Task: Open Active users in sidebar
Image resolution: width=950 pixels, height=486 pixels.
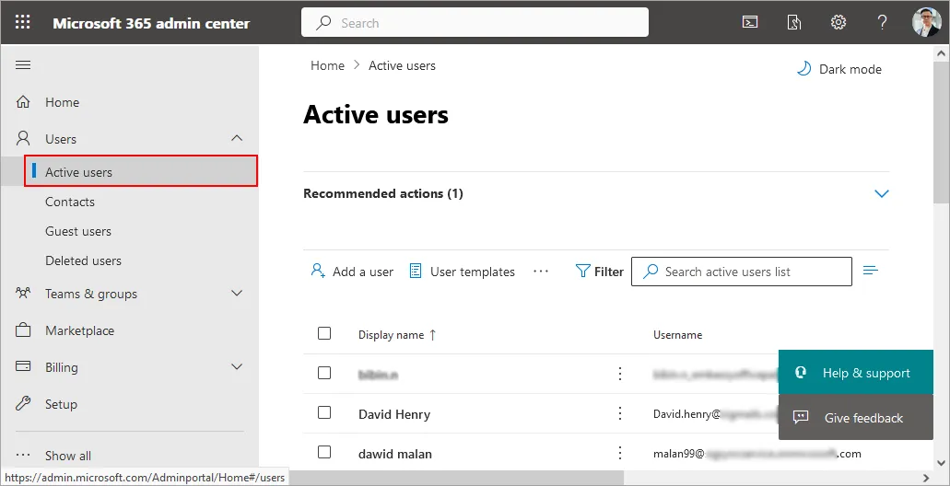Action: tap(141, 172)
